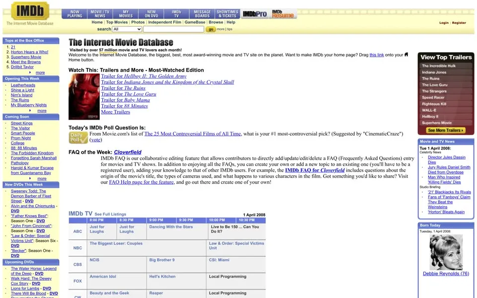This screenshot has width=477, height=298.
Task: Open the Movie / TV News tab
Action: 100,14
